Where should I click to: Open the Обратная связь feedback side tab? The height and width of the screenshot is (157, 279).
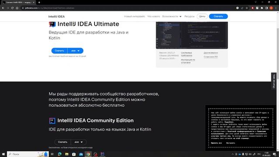[274, 81]
